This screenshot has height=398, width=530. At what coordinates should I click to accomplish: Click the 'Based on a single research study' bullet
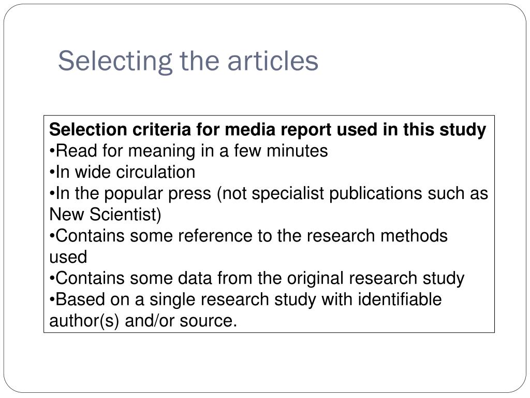point(245,300)
